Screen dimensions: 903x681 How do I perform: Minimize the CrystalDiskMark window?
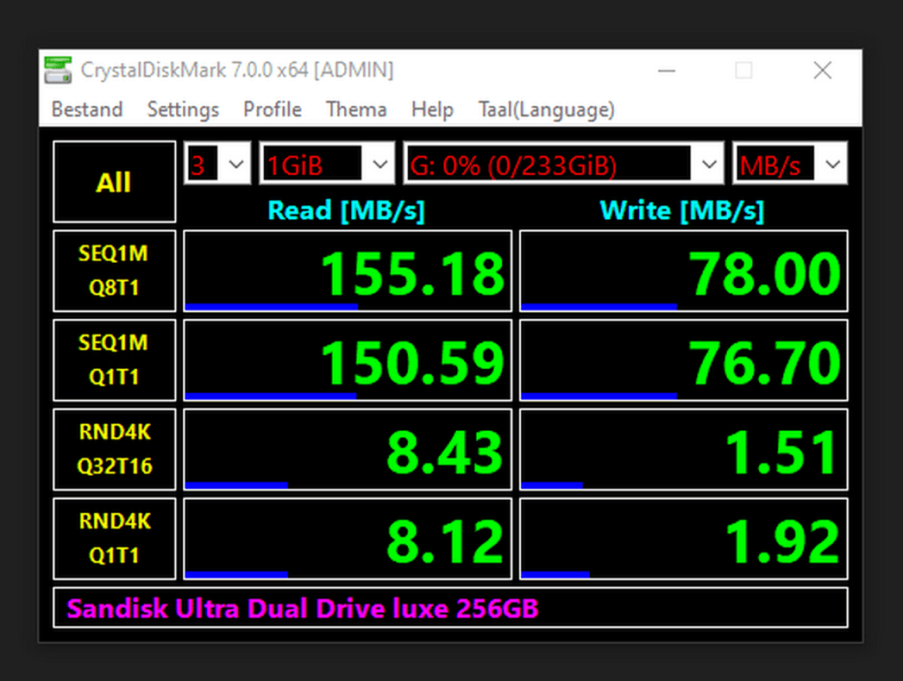[x=667, y=71]
